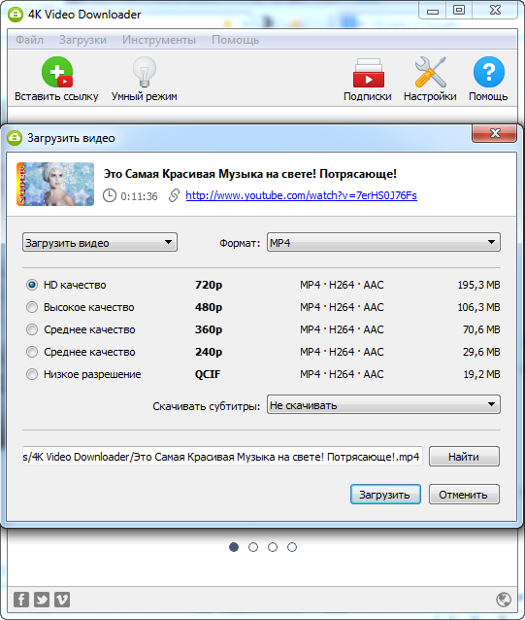Expand Скачивать субтитры dropdown
The image size is (525, 620).
pyautogui.click(x=383, y=405)
